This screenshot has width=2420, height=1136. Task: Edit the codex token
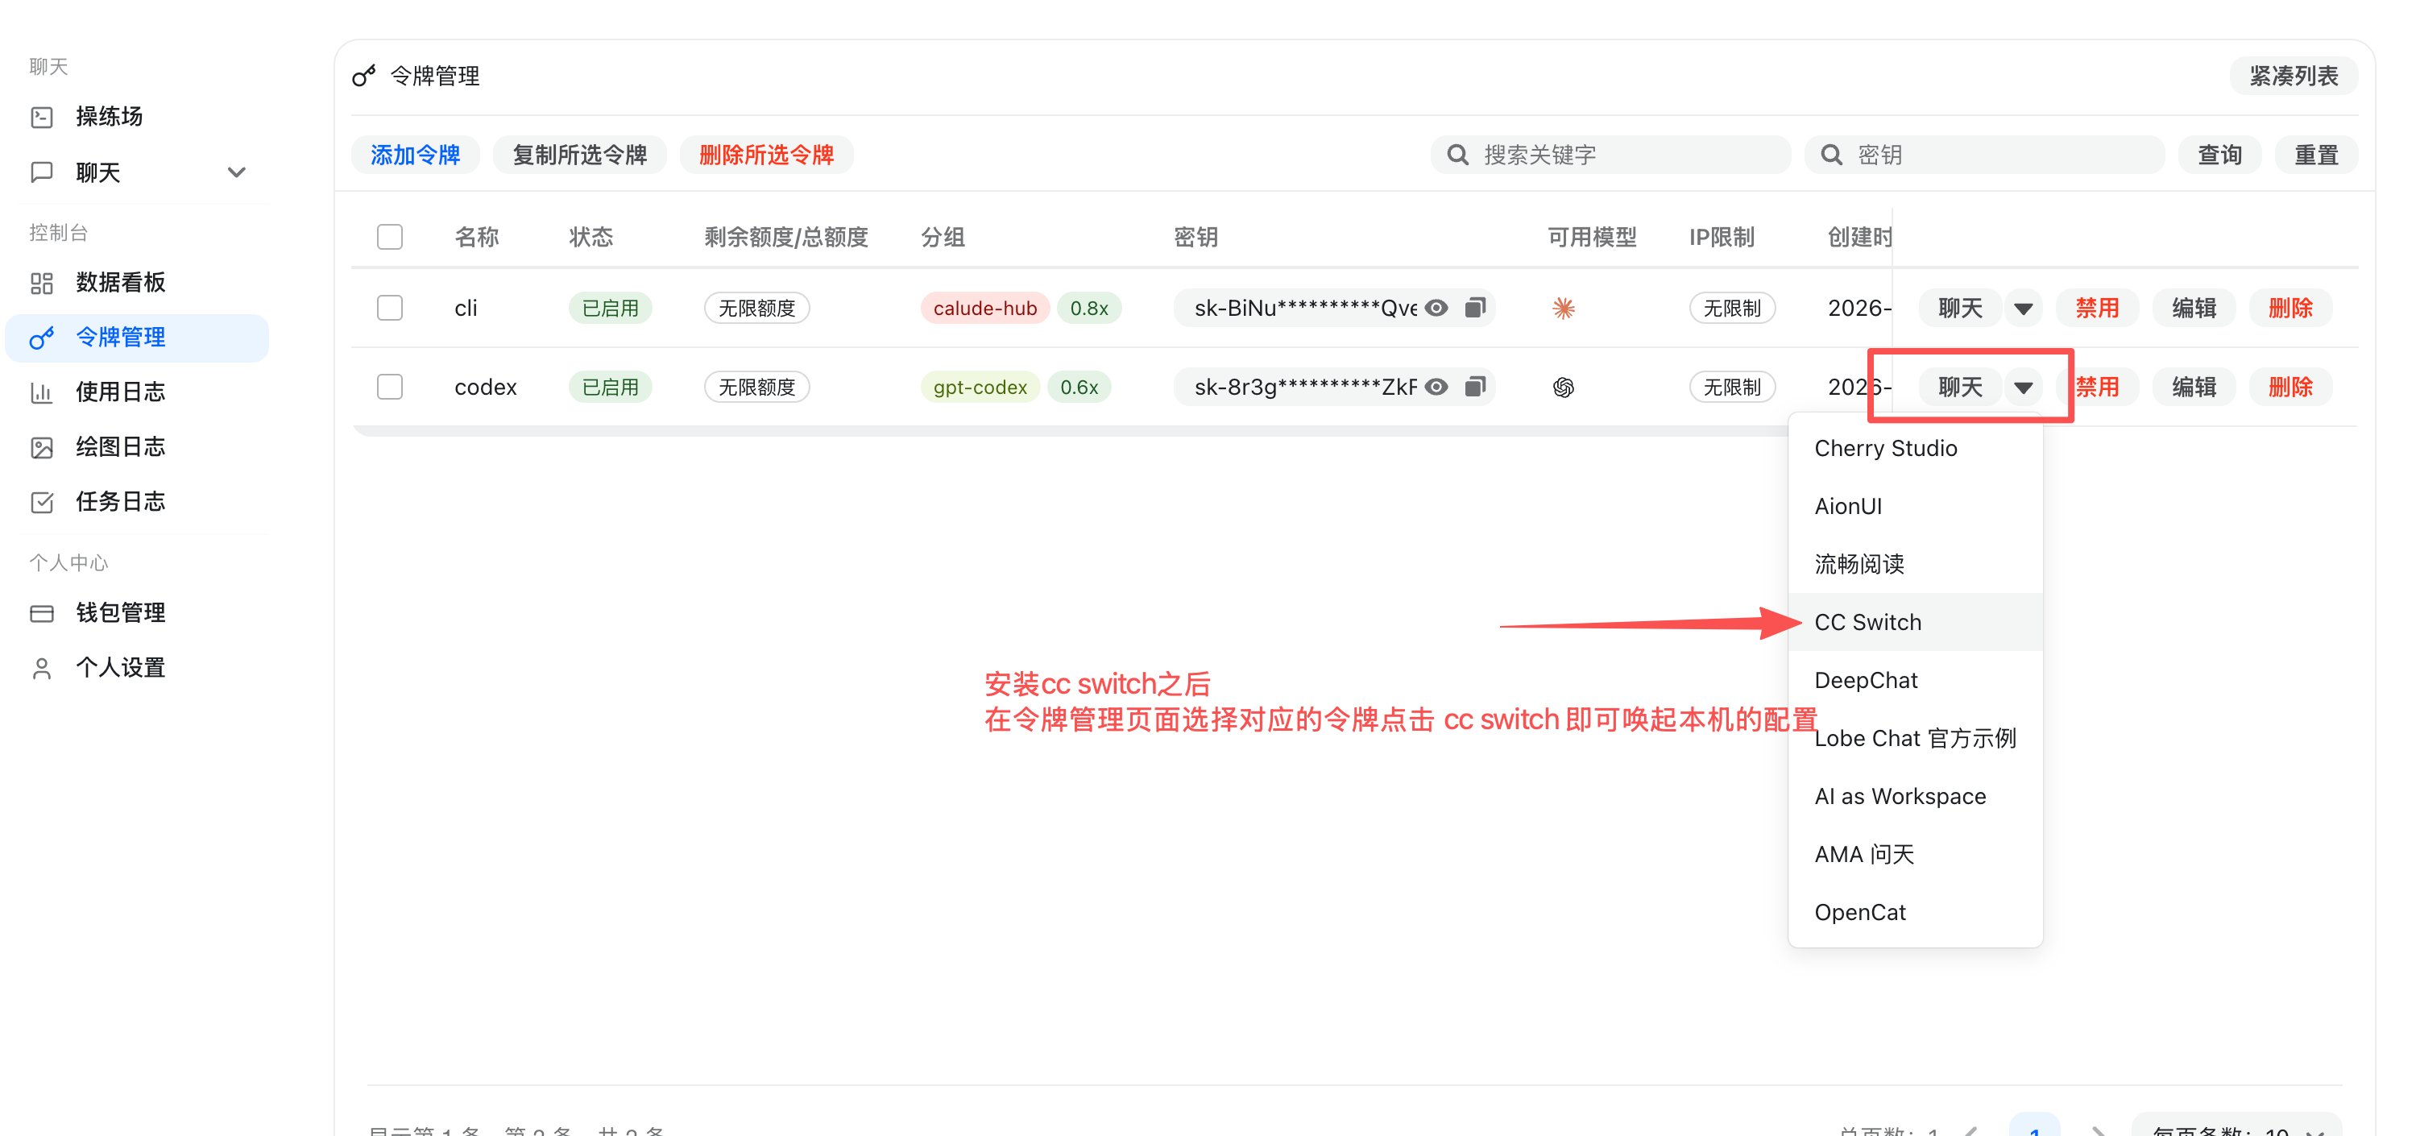2194,387
